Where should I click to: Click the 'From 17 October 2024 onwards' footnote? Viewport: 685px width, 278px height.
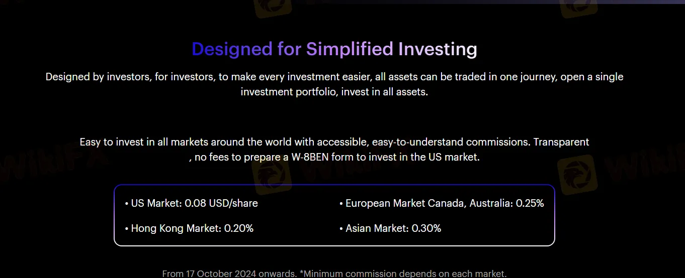229,274
